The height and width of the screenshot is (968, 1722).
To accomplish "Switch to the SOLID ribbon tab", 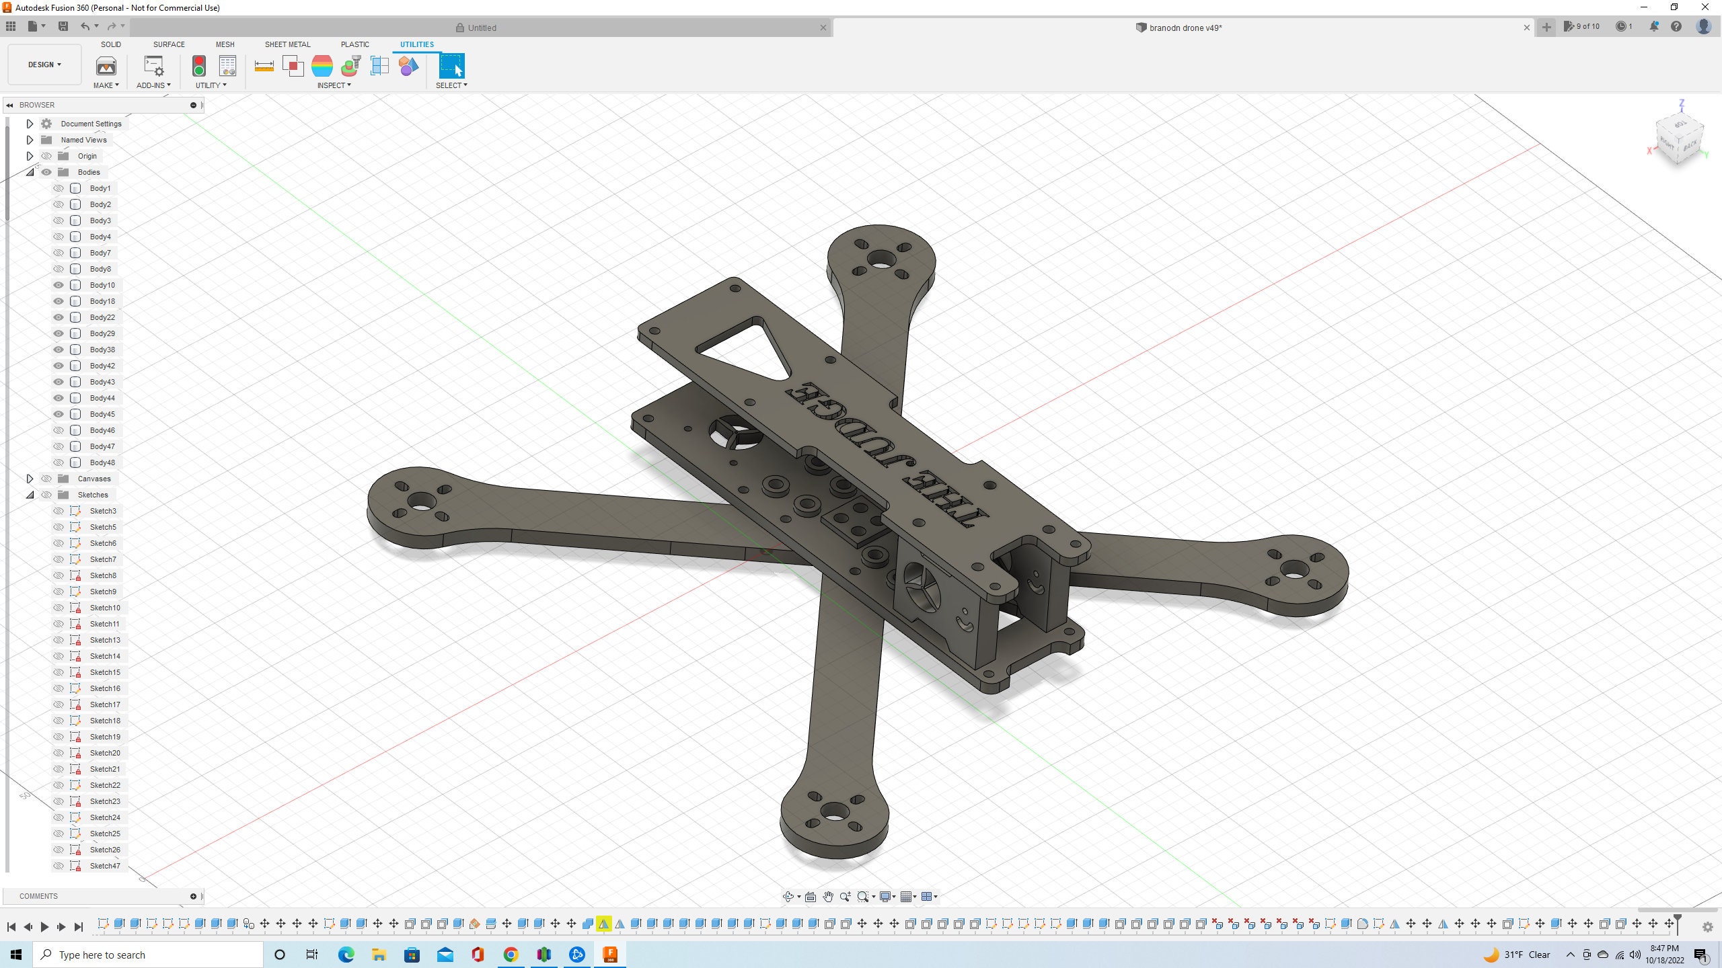I will [x=110, y=44].
